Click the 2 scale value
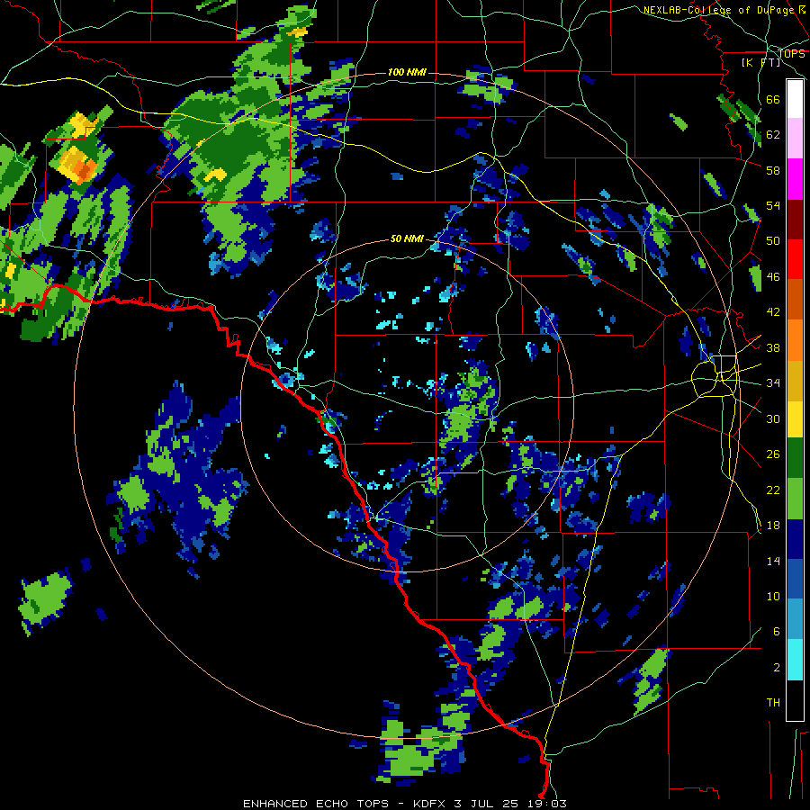 [776, 667]
